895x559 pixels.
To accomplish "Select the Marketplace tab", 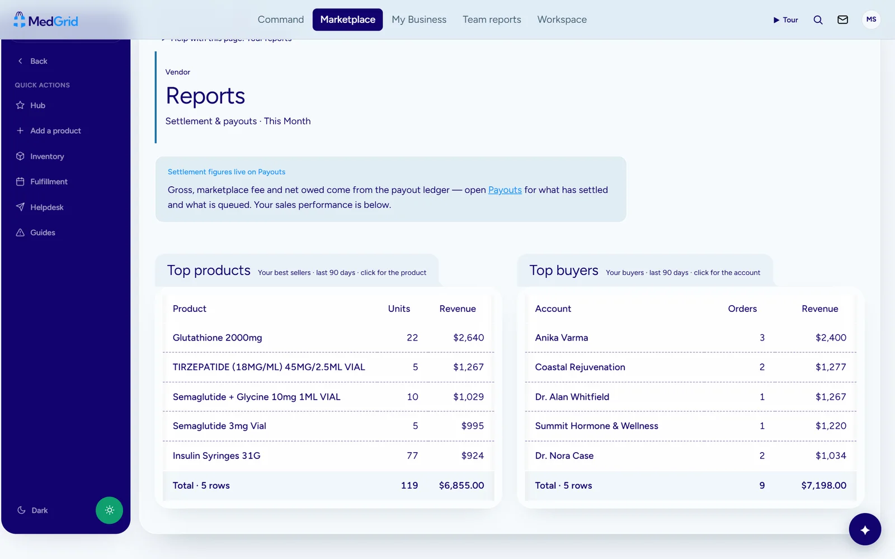I will point(347,20).
